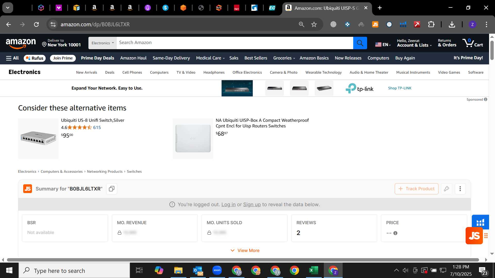Image resolution: width=495 pixels, height=278 pixels.
Task: Open Amazon Basics
Action: (314, 58)
